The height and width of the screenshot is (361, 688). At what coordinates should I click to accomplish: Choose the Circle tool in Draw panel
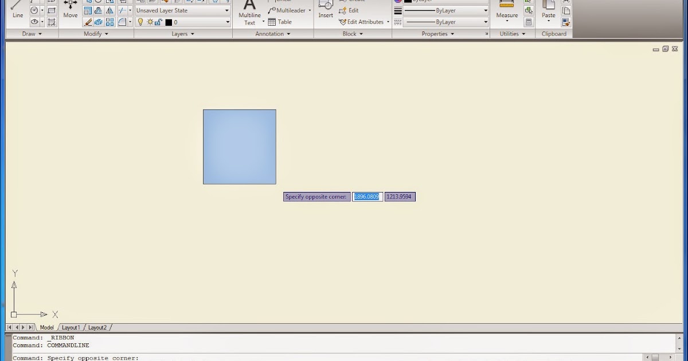coord(34,10)
